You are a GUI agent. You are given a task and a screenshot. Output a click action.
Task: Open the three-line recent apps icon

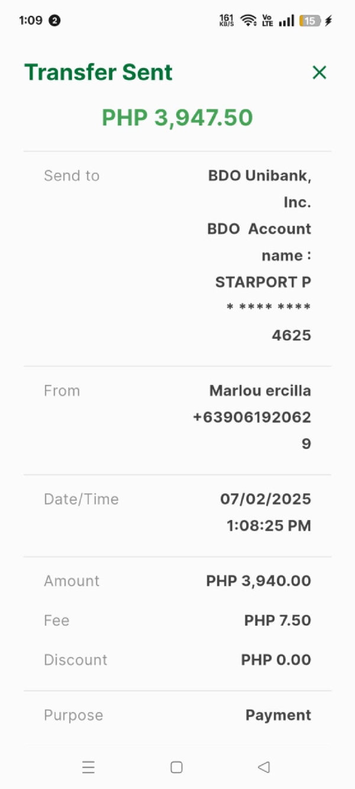89,767
